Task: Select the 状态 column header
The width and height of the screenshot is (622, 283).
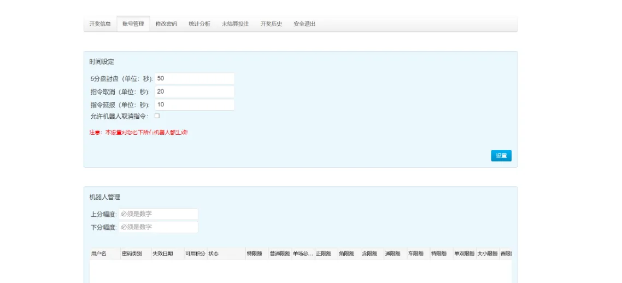Action: 214,254
